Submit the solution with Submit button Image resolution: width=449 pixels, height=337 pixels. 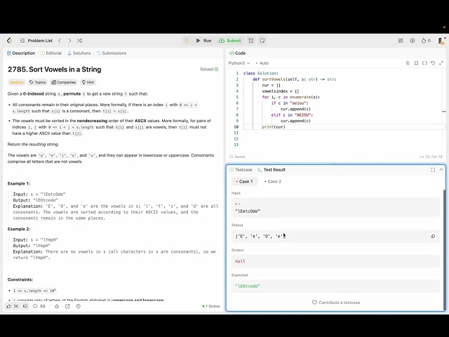point(230,41)
